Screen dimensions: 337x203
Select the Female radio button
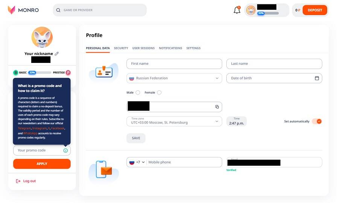(x=159, y=93)
